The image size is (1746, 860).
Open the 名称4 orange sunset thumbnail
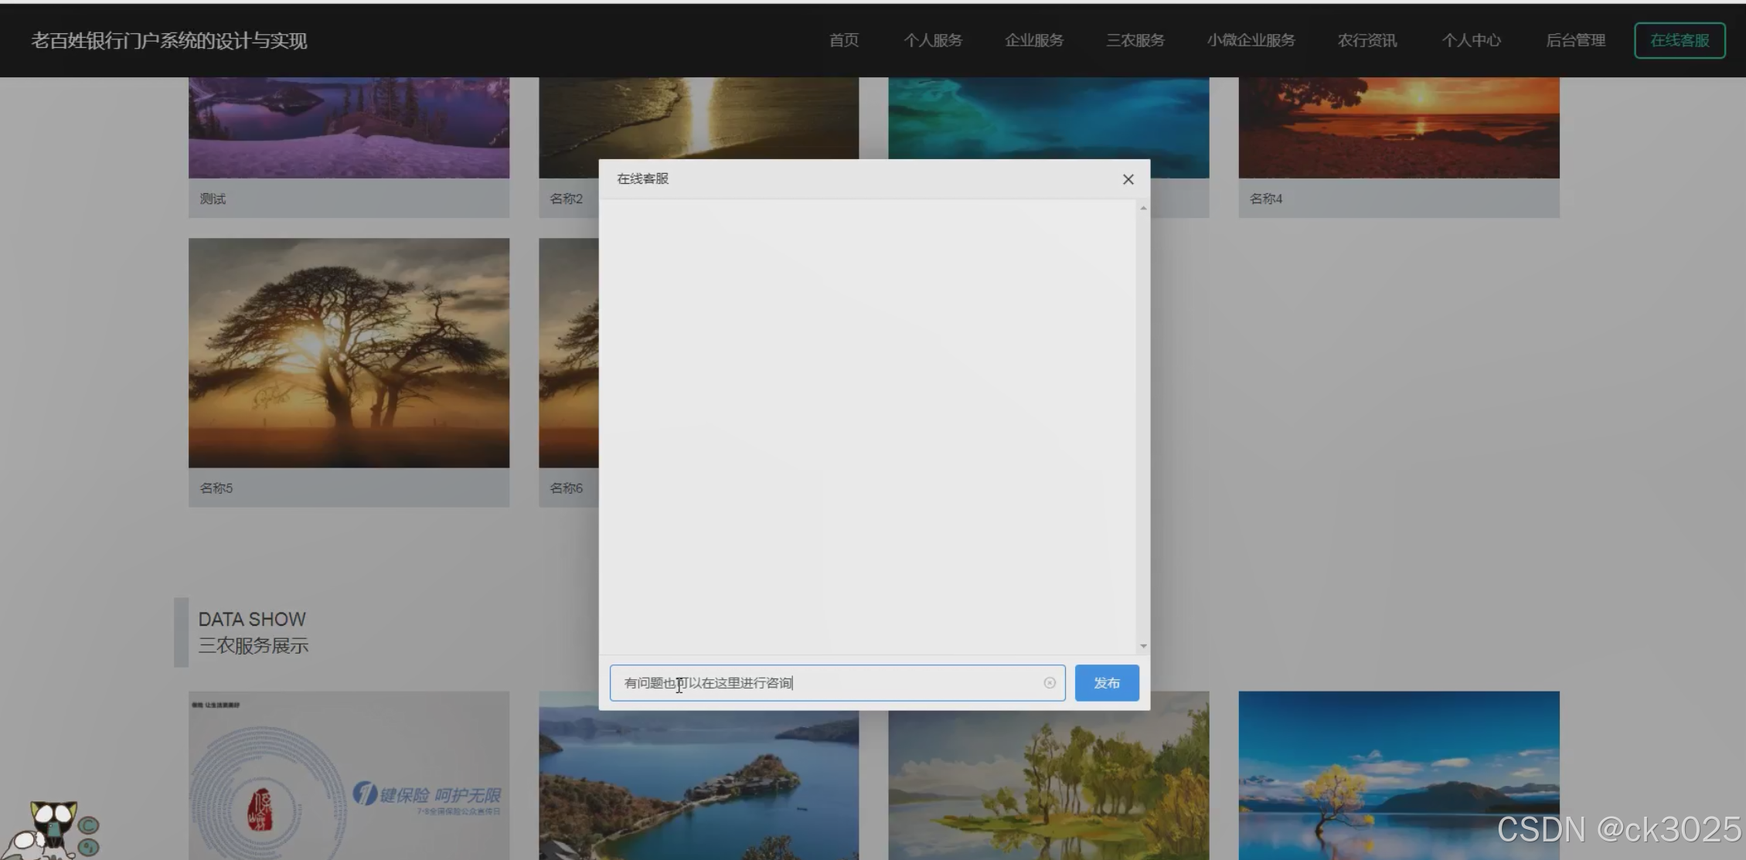(x=1398, y=127)
